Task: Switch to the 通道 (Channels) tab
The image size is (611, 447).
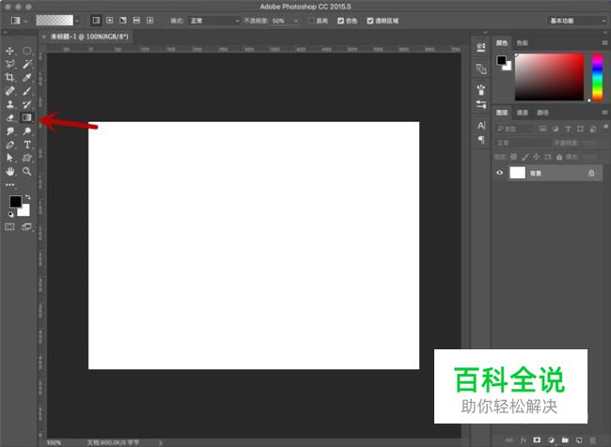Action: click(x=522, y=113)
